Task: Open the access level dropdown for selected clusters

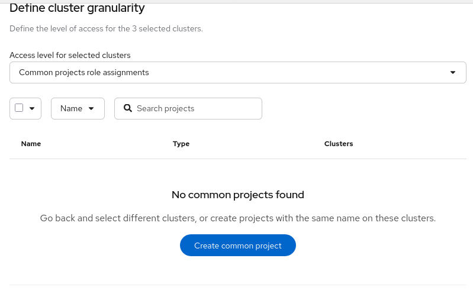Action: click(x=237, y=73)
